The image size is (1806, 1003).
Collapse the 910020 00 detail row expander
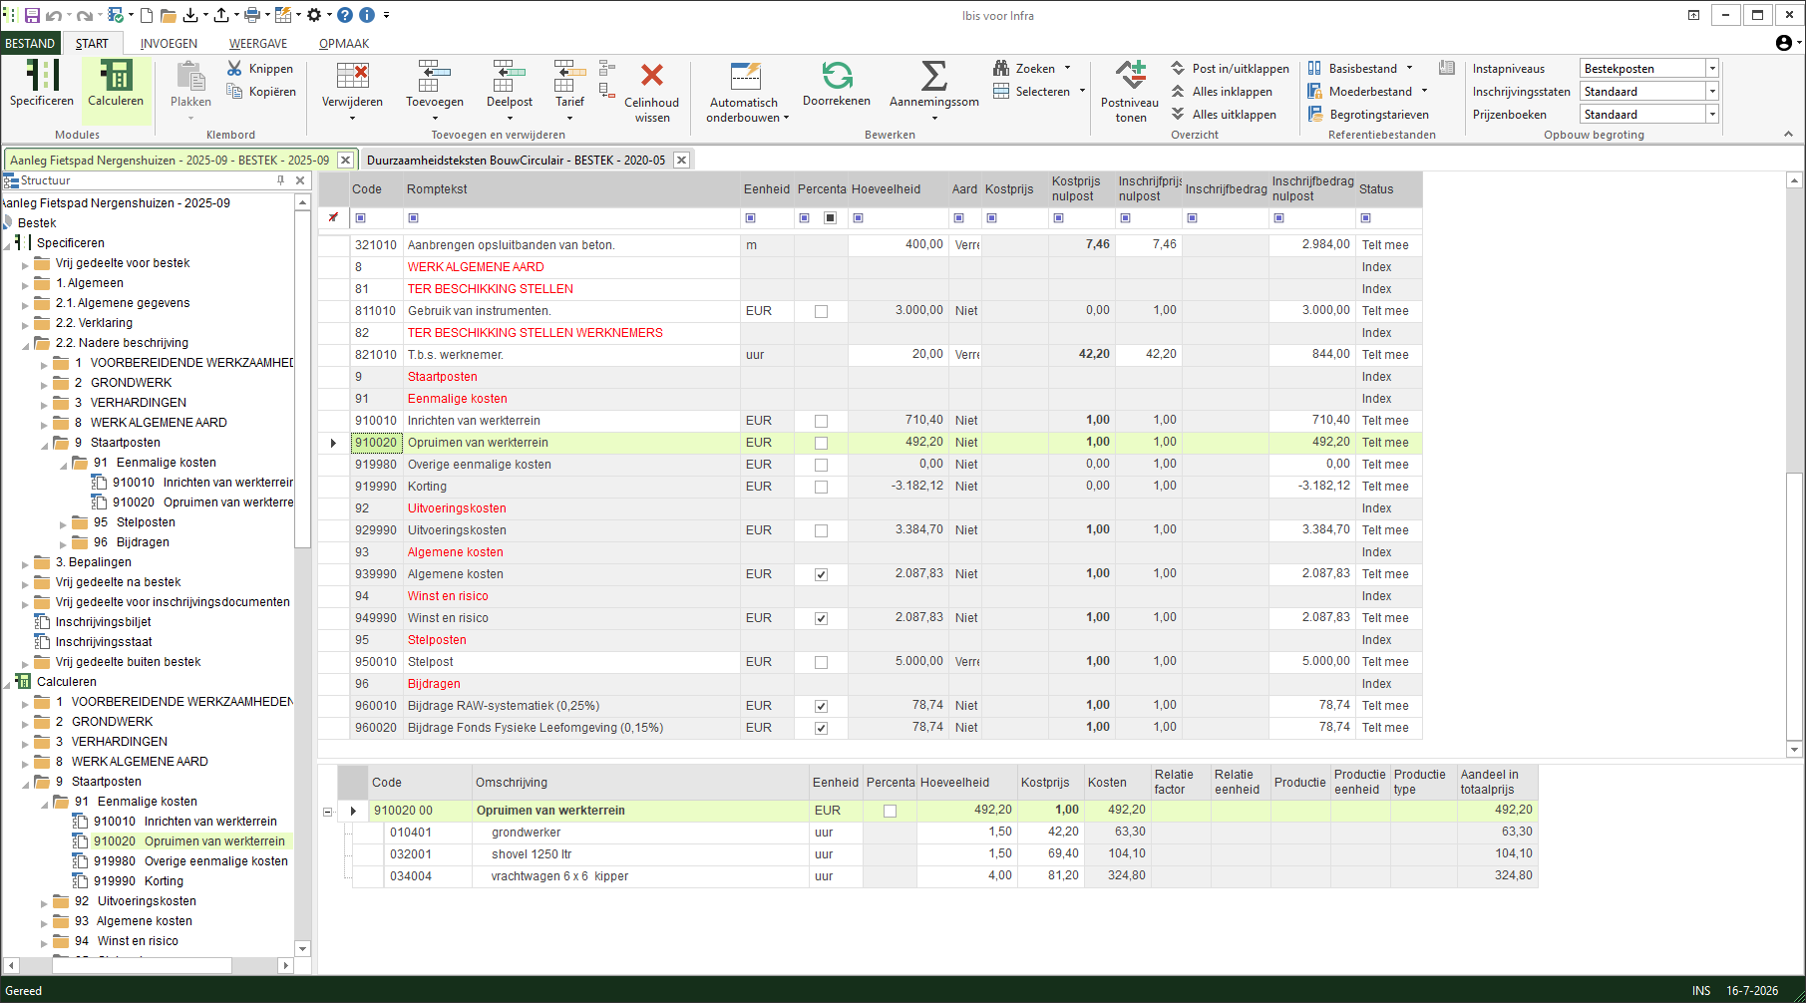tap(327, 812)
